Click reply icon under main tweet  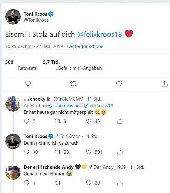[x=28, y=84]
